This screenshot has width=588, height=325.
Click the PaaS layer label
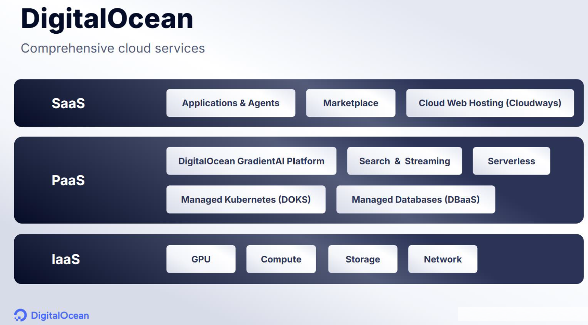68,180
